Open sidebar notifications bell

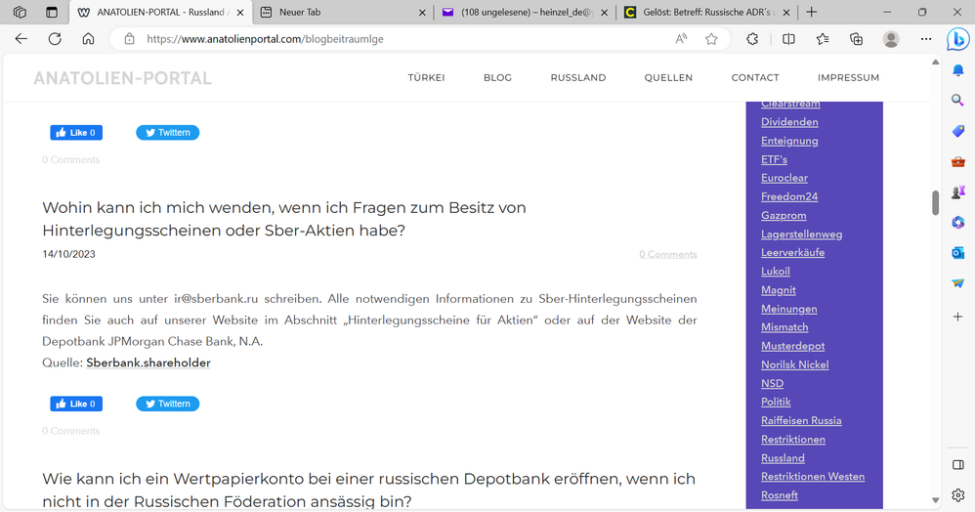pos(958,71)
